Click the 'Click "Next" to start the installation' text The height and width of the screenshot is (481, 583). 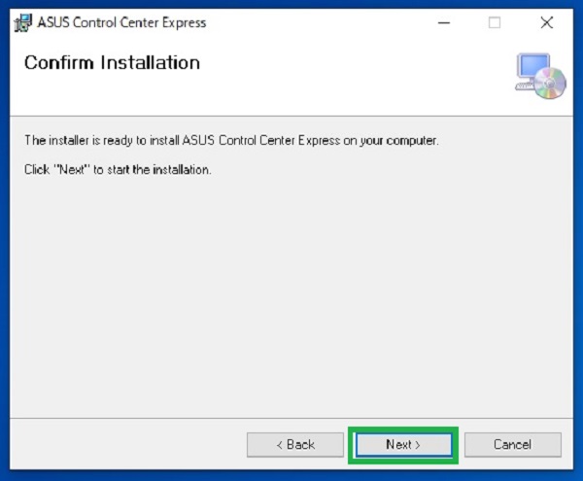click(x=118, y=169)
